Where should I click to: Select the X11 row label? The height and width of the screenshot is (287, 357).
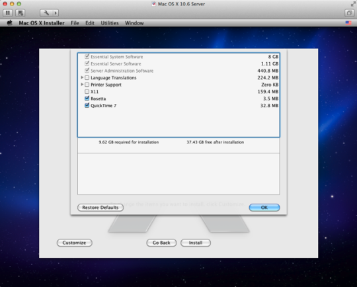[95, 92]
